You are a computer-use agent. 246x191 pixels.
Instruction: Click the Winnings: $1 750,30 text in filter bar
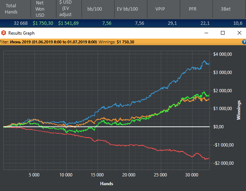[x=116, y=42]
